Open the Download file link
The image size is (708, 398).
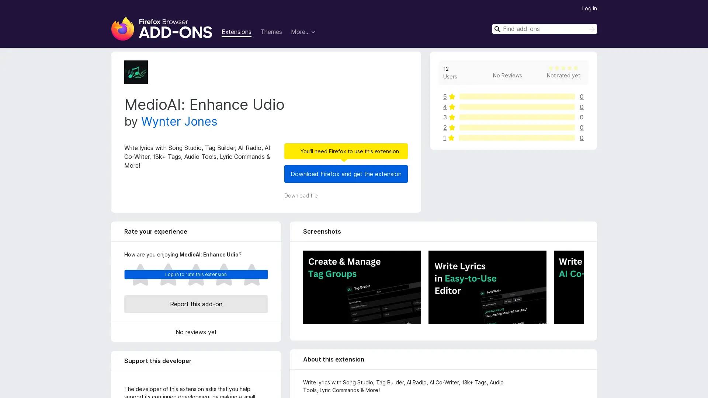tap(301, 196)
